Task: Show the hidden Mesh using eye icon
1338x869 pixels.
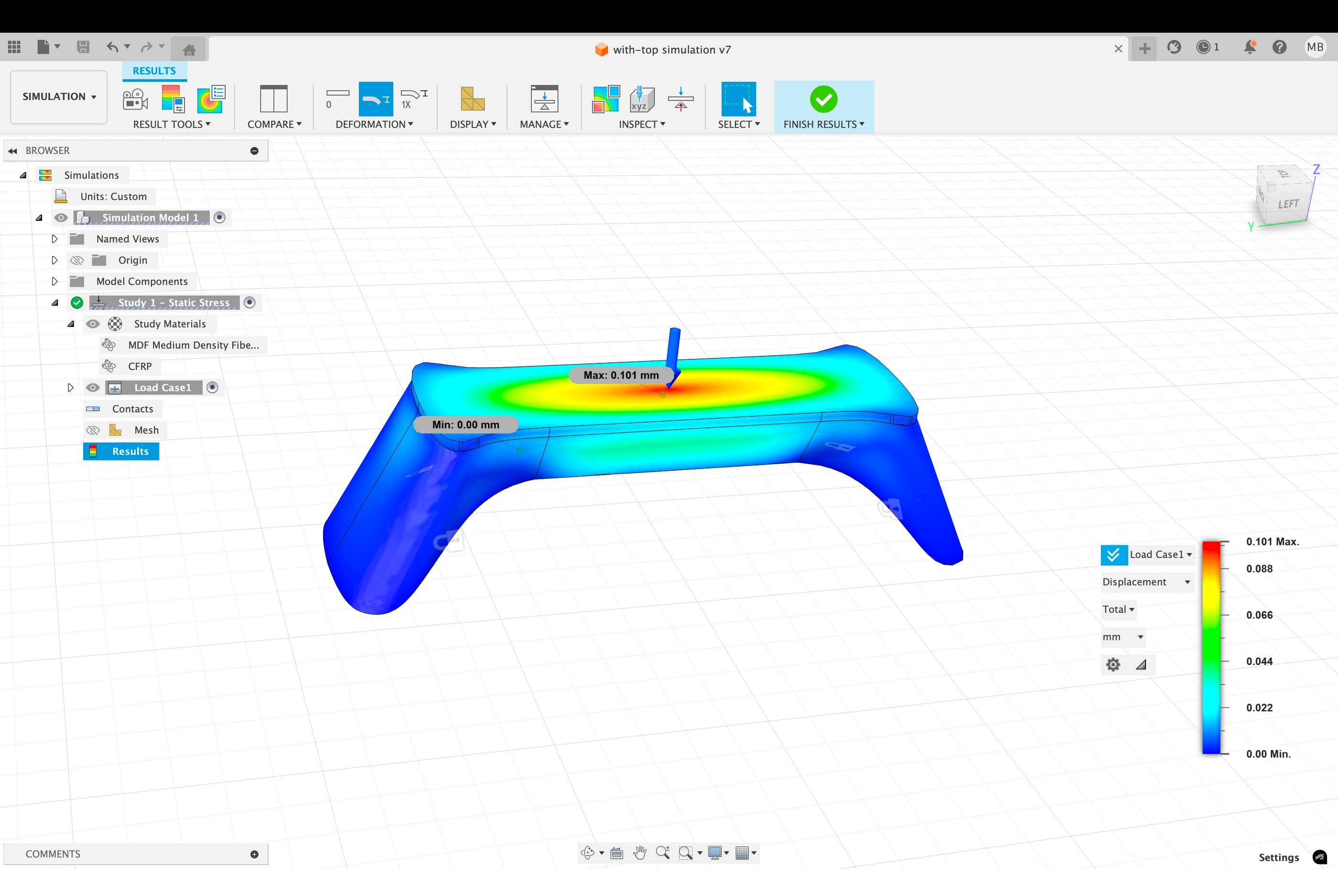Action: (x=93, y=430)
